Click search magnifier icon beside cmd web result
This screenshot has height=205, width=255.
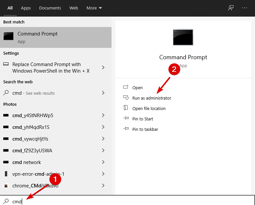[6, 93]
